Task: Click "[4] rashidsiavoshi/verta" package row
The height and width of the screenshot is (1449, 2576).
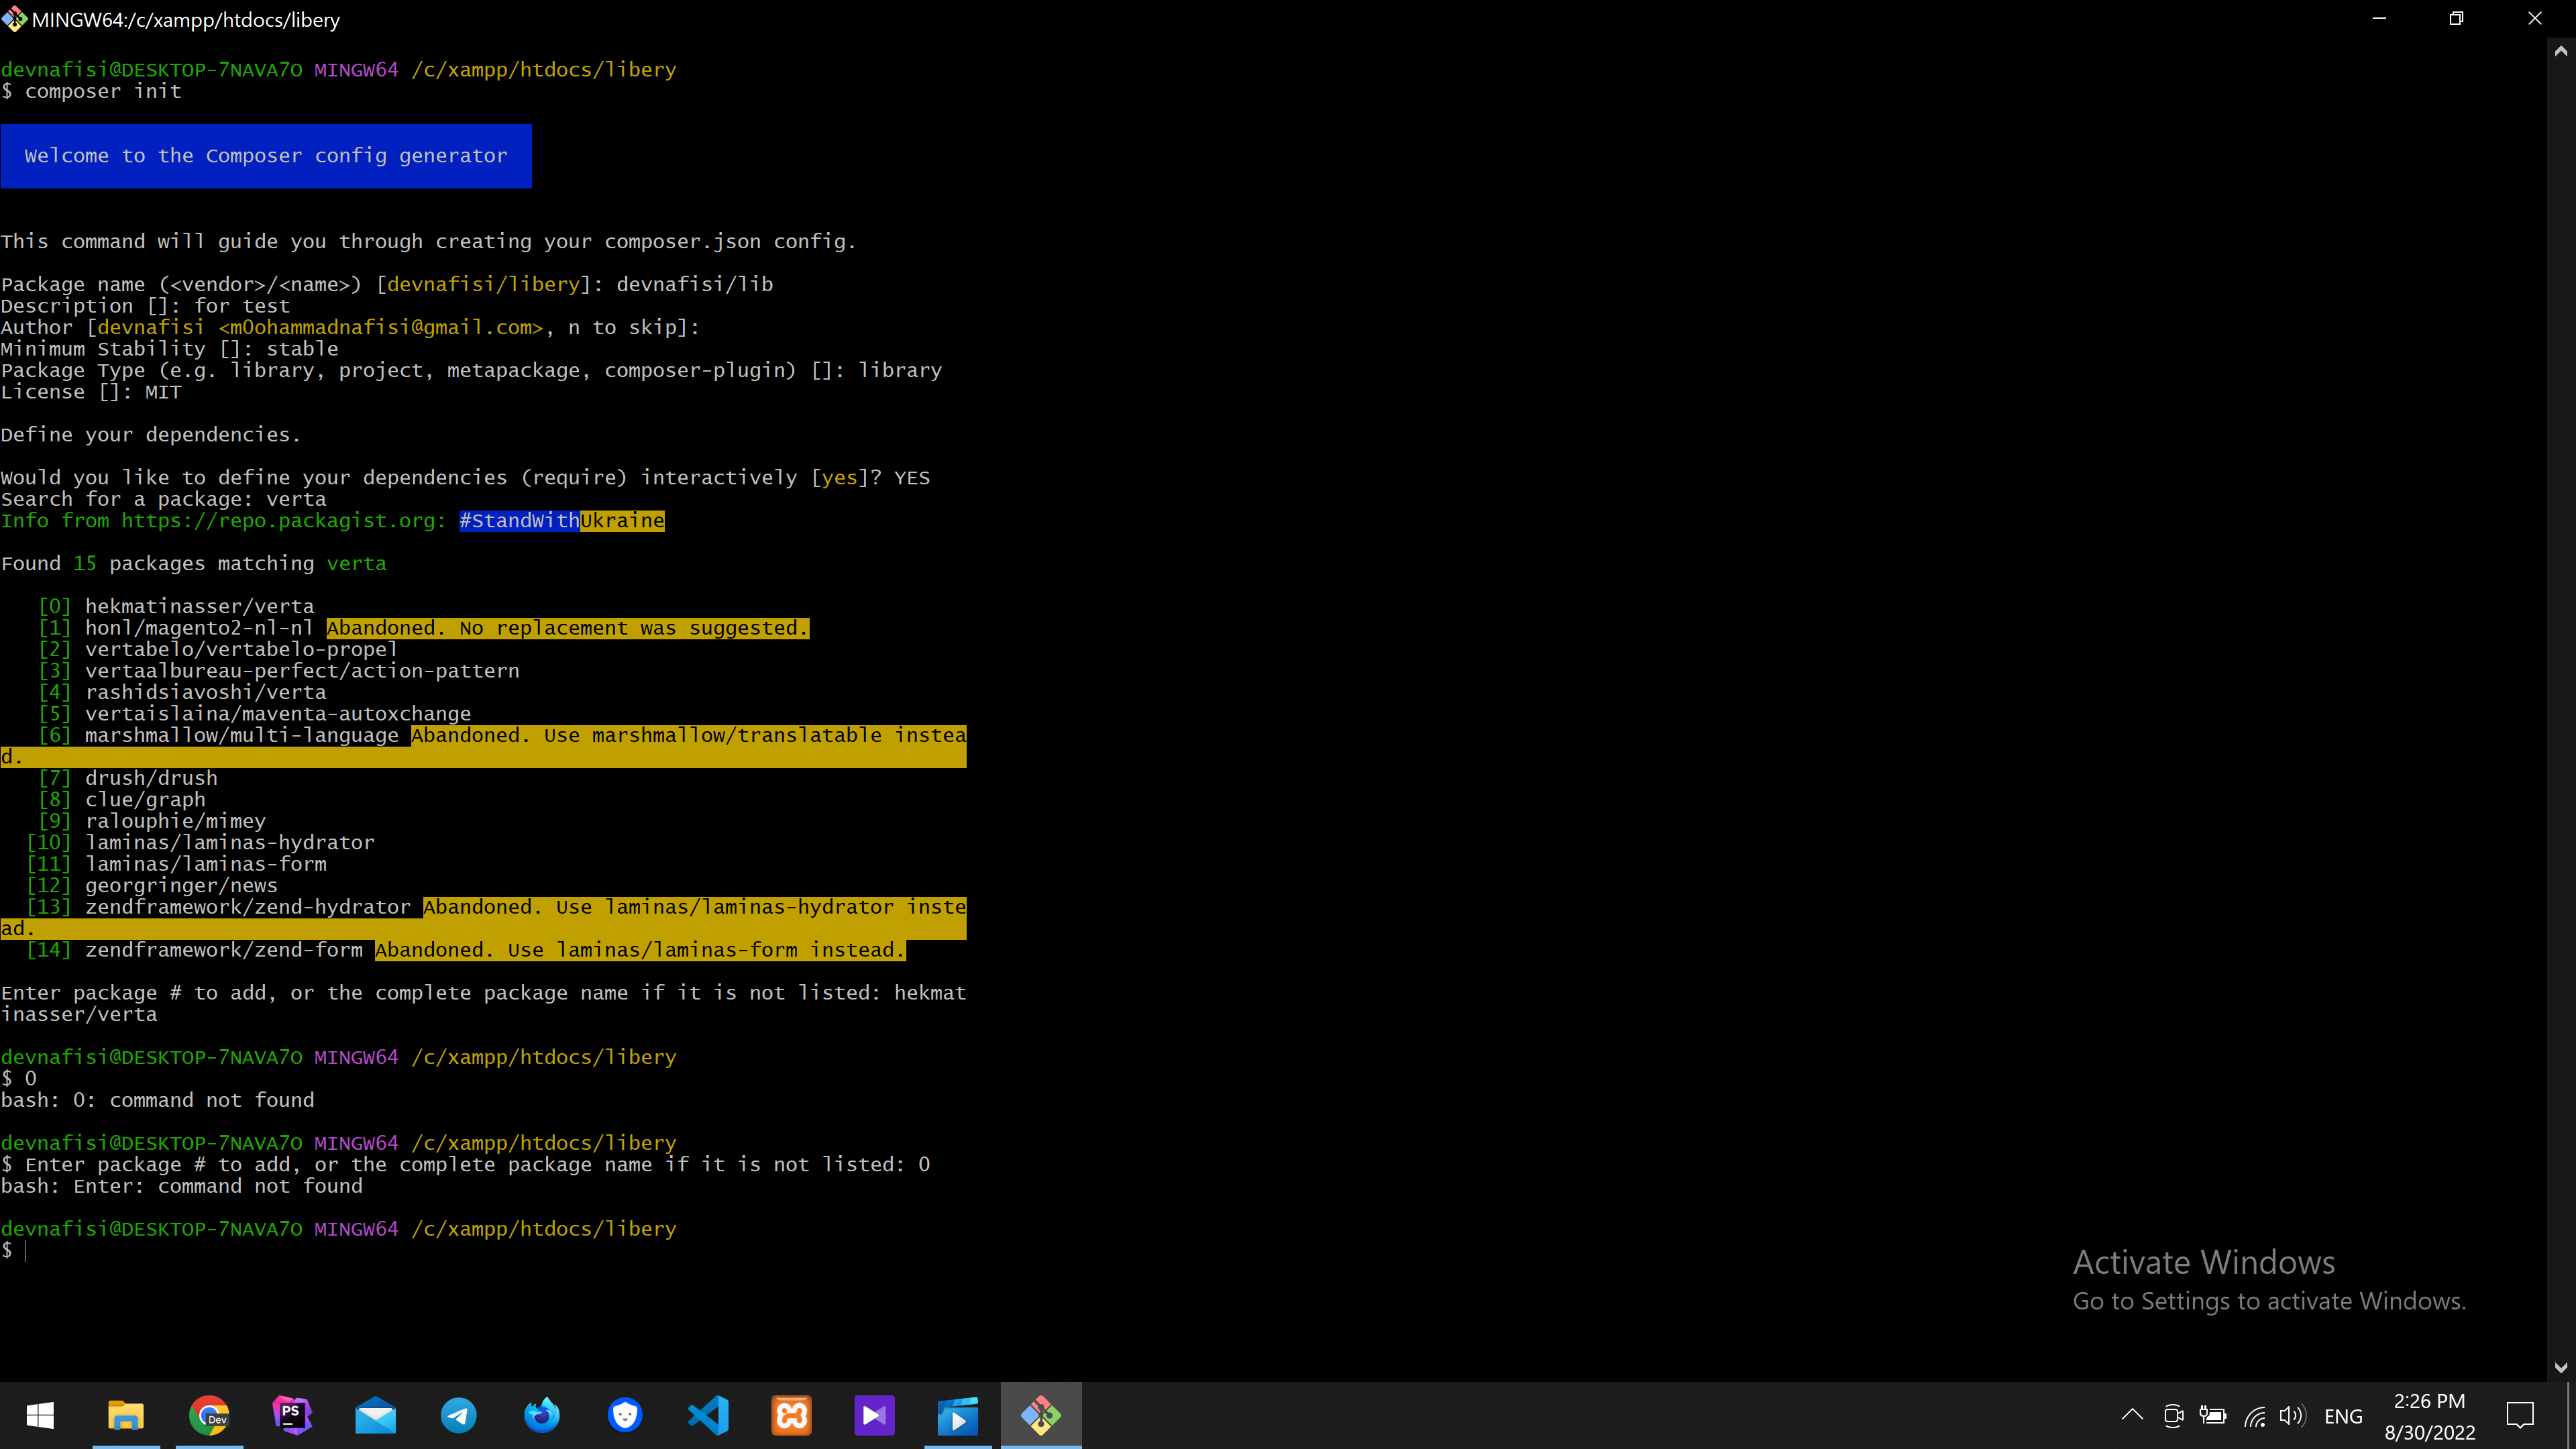Action: pyautogui.click(x=182, y=692)
